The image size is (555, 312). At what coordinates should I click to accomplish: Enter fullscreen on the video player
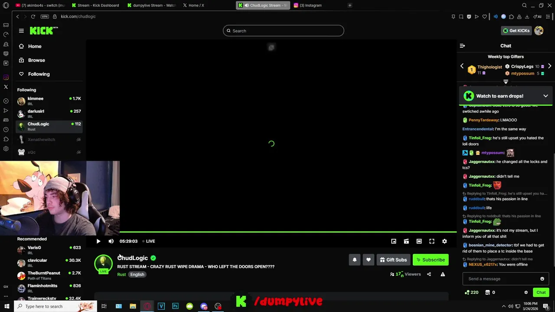(432, 241)
